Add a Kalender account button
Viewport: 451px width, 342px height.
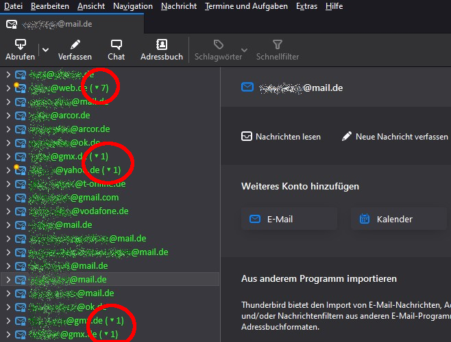point(399,219)
